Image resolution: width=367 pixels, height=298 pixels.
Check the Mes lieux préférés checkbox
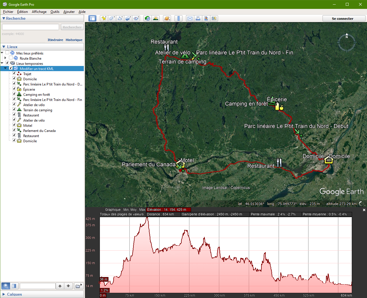click(7, 53)
